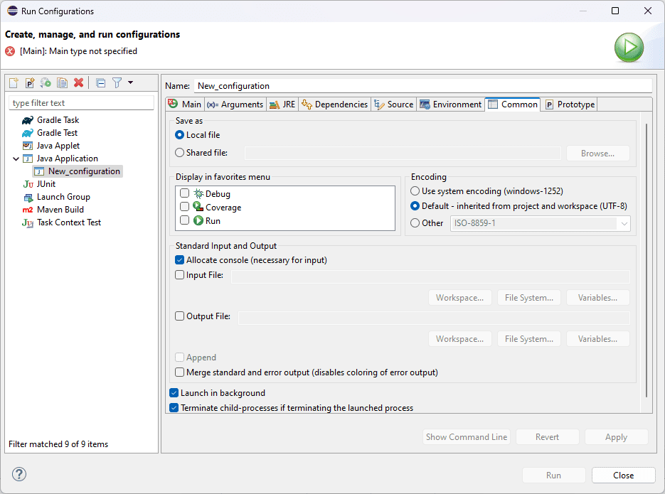Check Run in favorites menu
This screenshot has width=665, height=494.
coord(184,220)
